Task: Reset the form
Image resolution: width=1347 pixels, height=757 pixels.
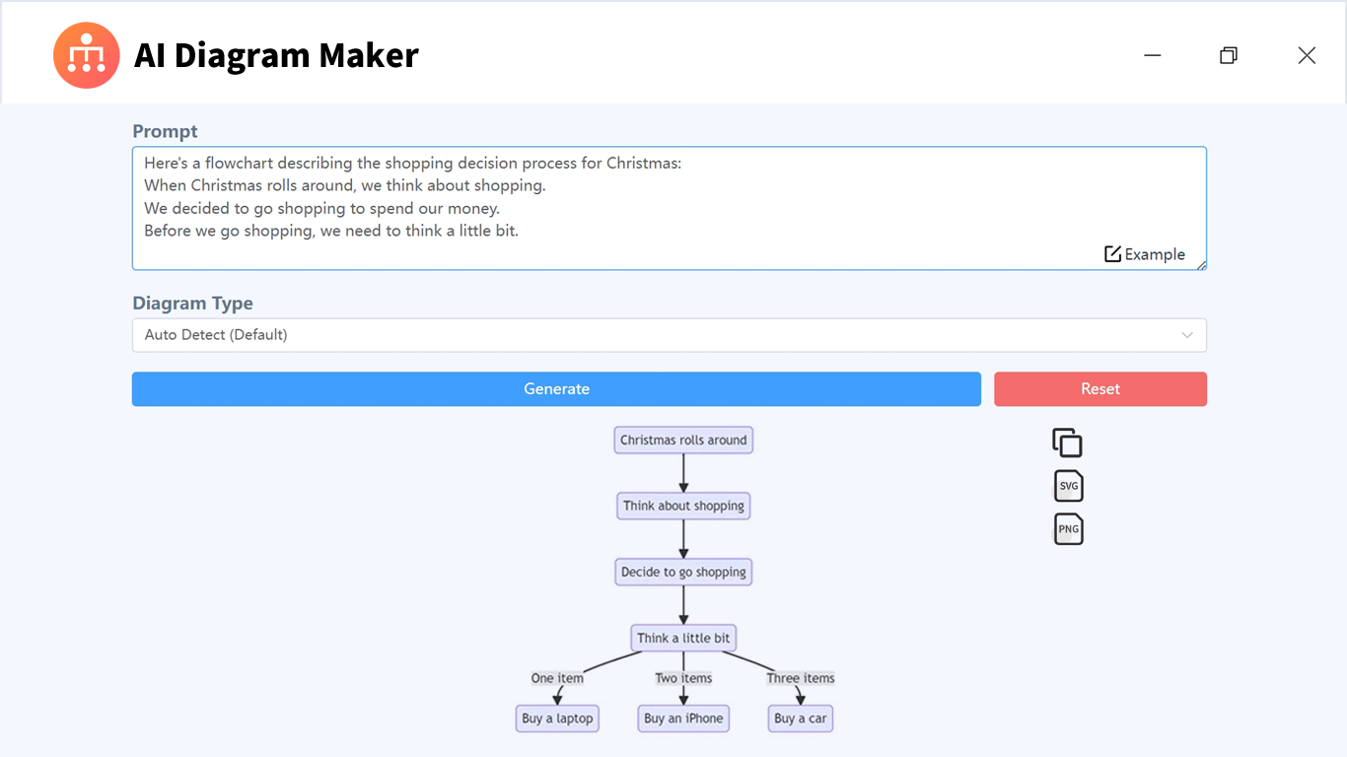Action: 1099,388
